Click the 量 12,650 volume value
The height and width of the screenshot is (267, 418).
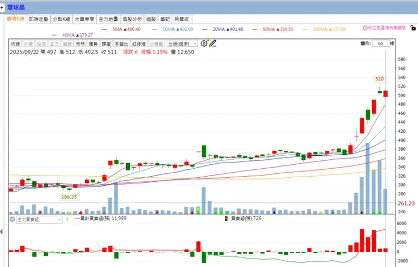(182, 52)
